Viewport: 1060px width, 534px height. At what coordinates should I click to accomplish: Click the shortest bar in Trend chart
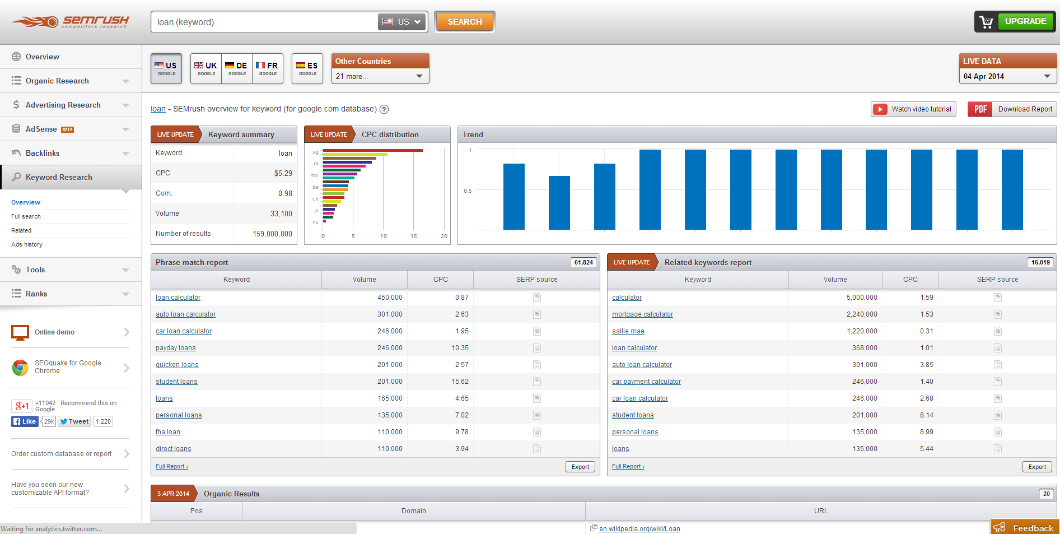(559, 203)
